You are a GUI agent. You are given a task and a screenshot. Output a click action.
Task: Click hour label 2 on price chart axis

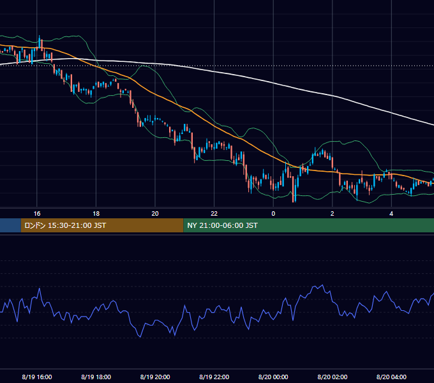[x=333, y=214]
